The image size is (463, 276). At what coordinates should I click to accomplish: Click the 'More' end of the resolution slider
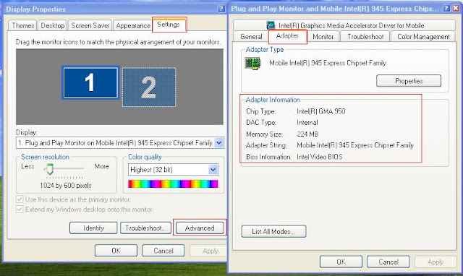coord(101,166)
